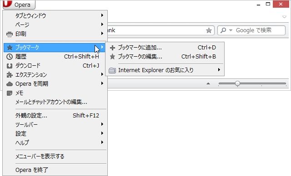Viewport: 291px width, 176px height.
Task: Minimize the Opera window
Action: (259, 5)
